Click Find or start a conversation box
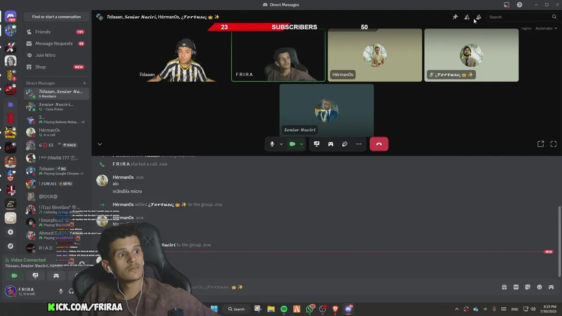 point(56,17)
